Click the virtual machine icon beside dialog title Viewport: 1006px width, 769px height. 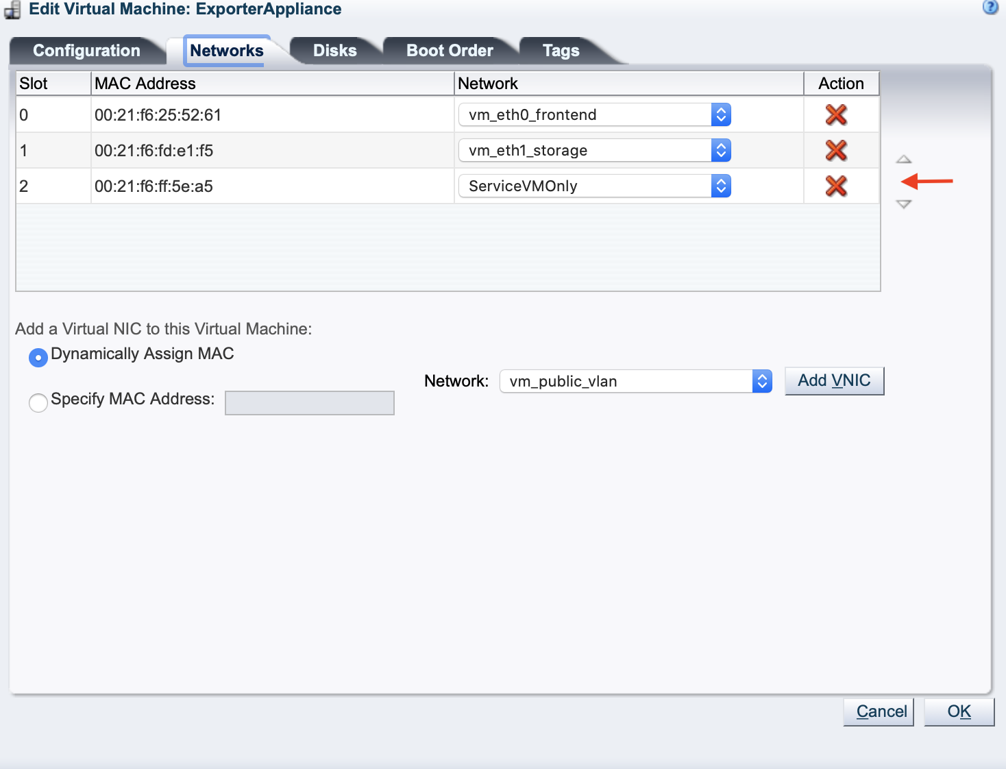11,10
